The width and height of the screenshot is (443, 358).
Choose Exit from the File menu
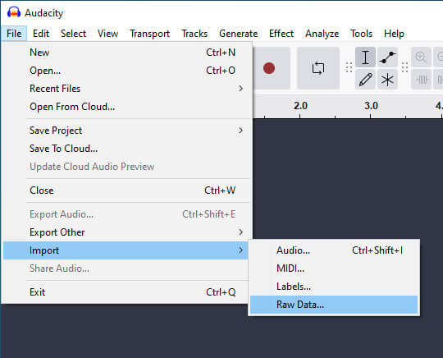point(126,292)
